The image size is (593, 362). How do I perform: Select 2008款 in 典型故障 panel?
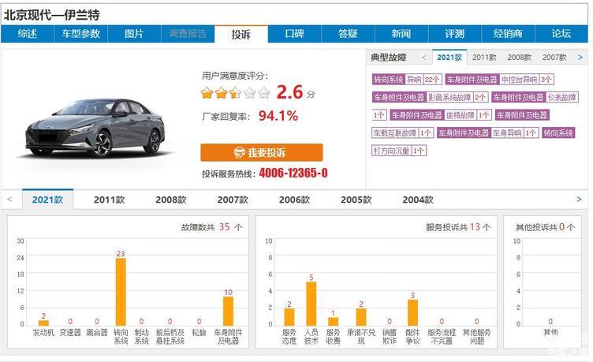(519, 58)
